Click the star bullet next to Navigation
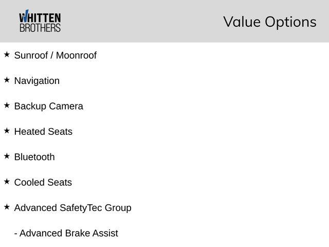The height and width of the screenshot is (247, 329). [x=7, y=80]
